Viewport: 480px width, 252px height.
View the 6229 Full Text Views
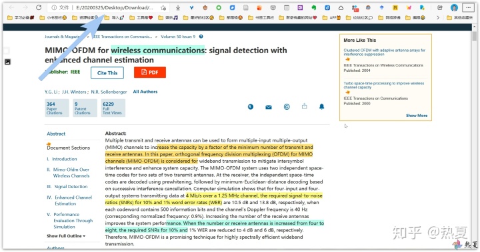point(113,108)
